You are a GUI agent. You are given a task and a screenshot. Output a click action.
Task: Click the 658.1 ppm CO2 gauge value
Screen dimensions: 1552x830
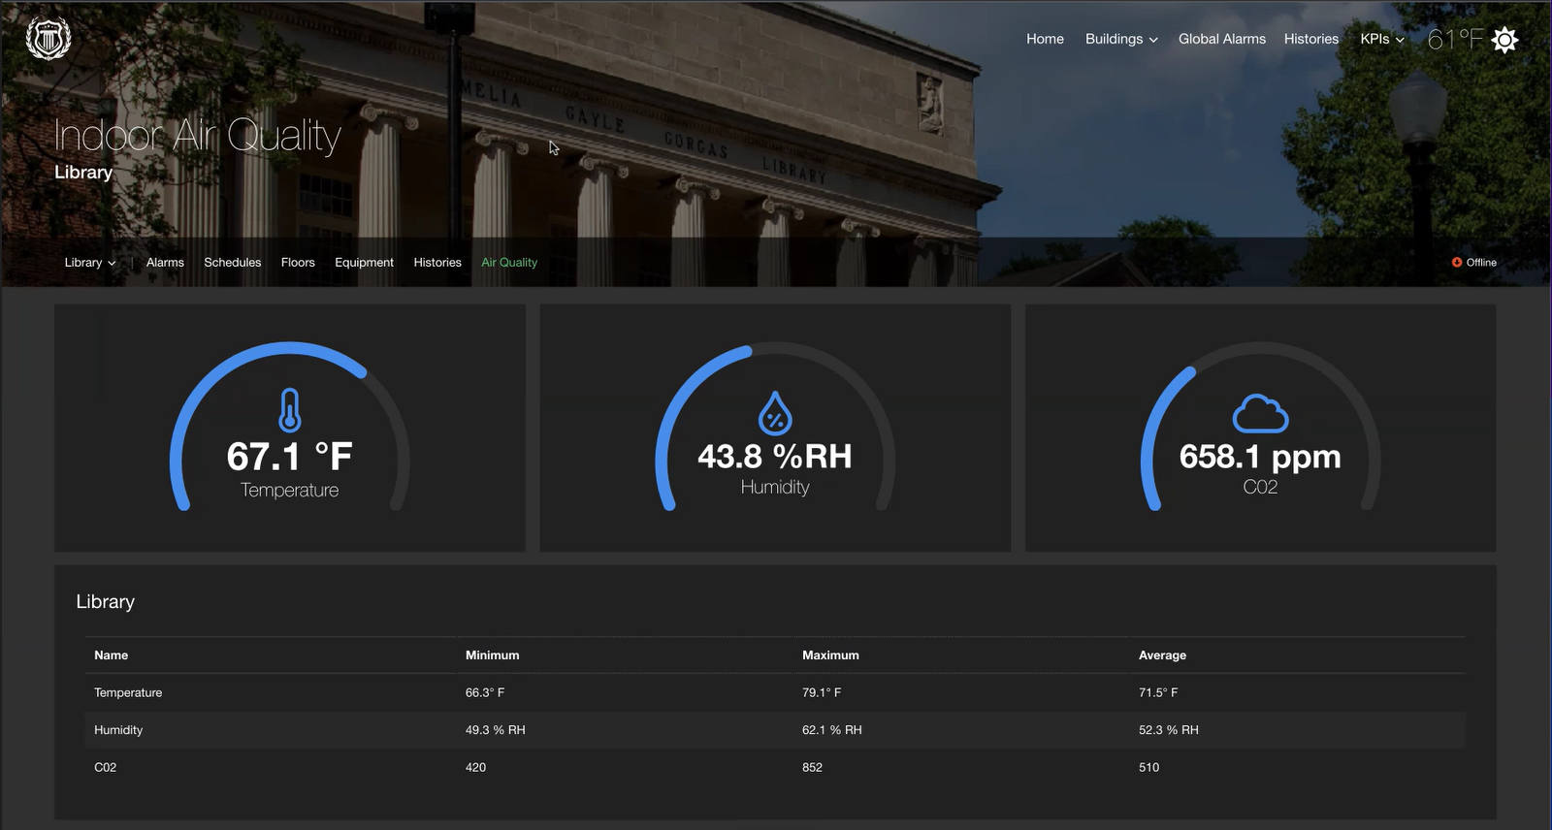tap(1260, 456)
